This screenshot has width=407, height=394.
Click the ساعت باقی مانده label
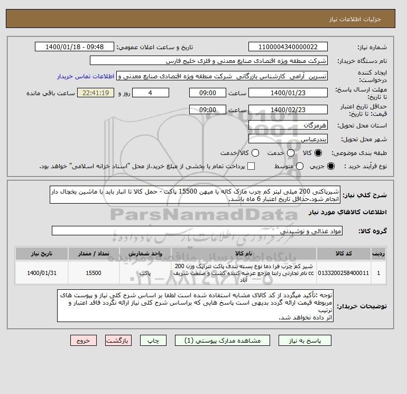pyautogui.click(x=51, y=93)
